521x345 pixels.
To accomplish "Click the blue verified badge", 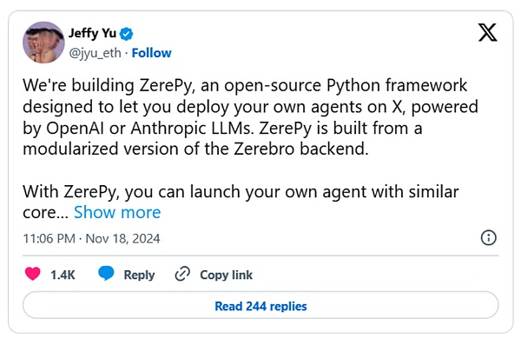I will pyautogui.click(x=126, y=34).
